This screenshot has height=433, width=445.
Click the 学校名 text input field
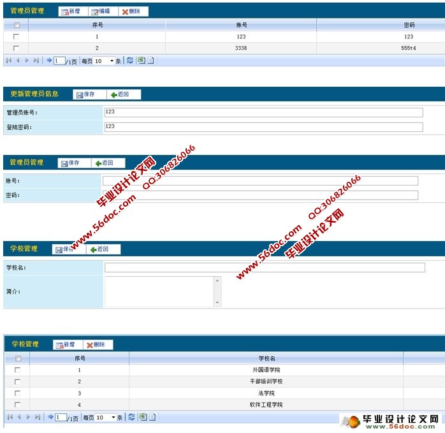265,267
